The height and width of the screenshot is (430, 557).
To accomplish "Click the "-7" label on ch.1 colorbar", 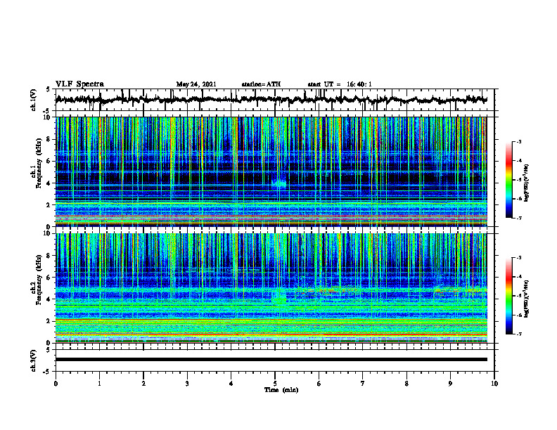I will 519,218.
